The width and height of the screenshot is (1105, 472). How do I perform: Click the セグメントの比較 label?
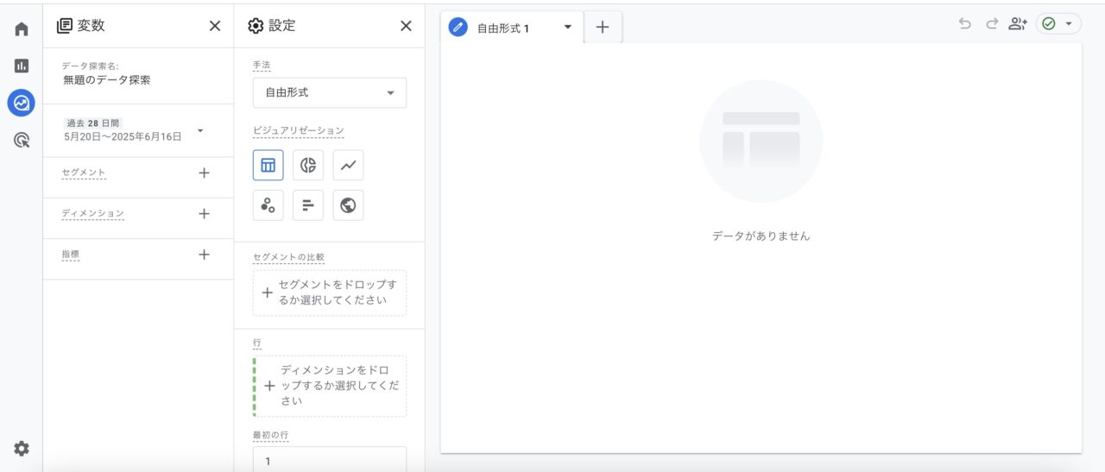pyautogui.click(x=288, y=257)
